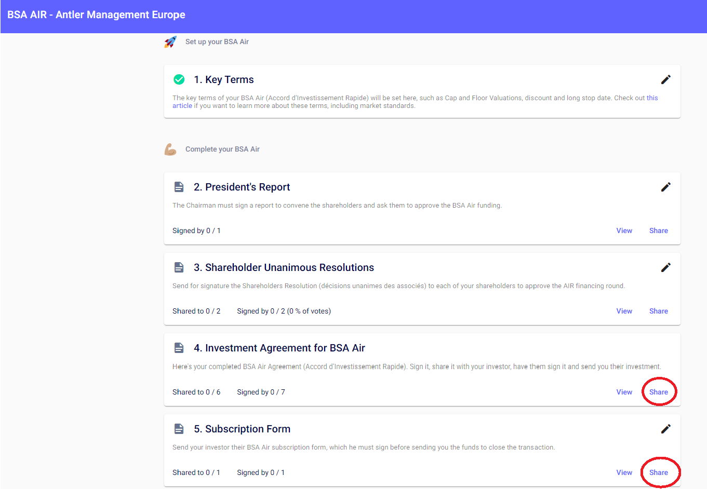The height and width of the screenshot is (489, 707).
Task: View the Subscription Form
Action: 624,472
